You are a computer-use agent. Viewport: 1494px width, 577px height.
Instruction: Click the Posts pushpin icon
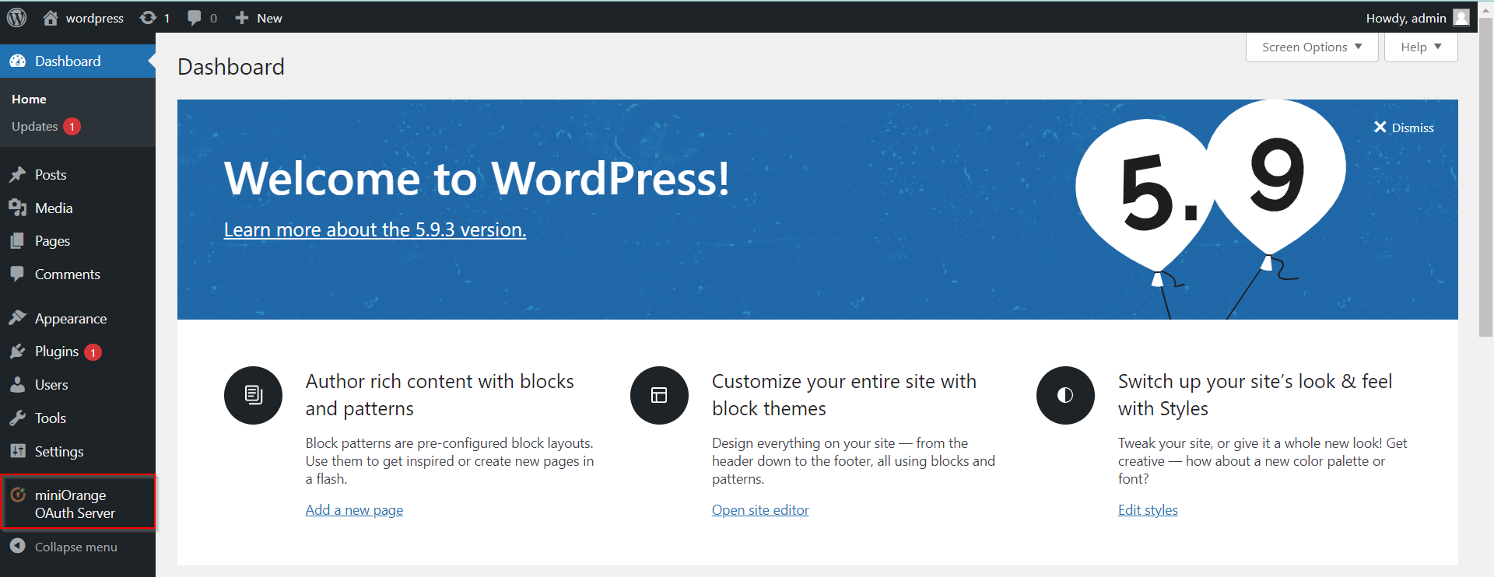tap(17, 174)
